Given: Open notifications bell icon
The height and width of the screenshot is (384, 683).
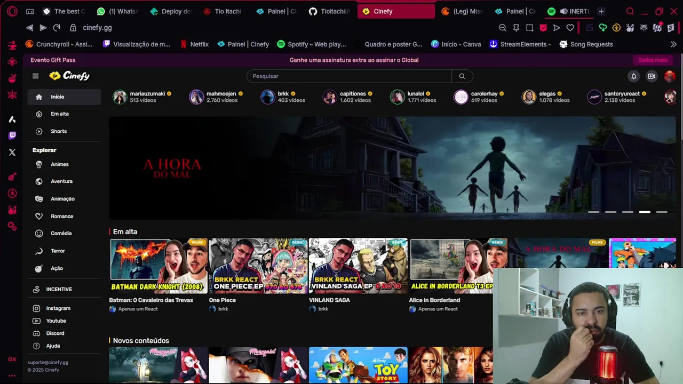Looking at the screenshot, I should click(633, 76).
